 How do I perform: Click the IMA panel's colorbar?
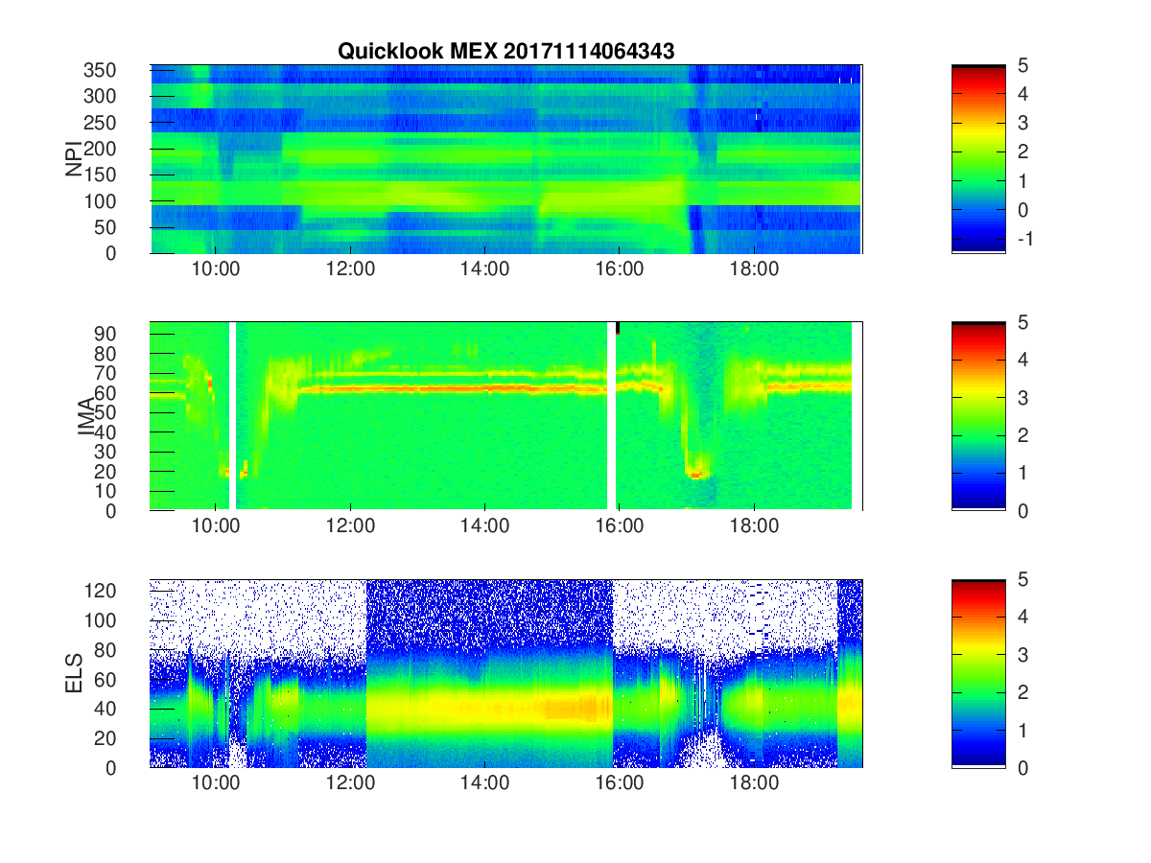click(x=978, y=416)
